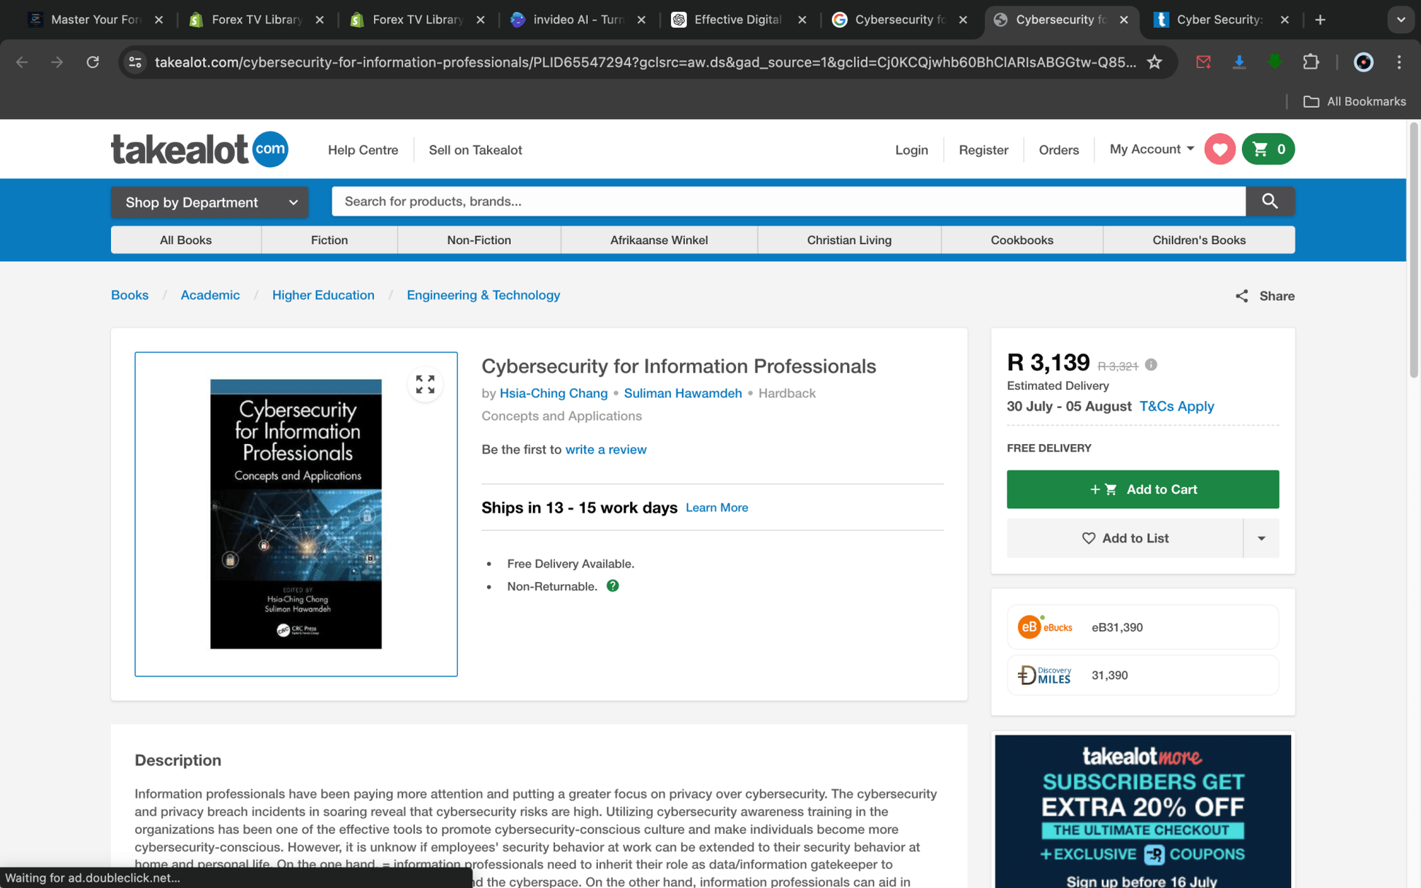This screenshot has width=1421, height=888.
Task: Expand the Add to List arrow
Action: coord(1261,538)
